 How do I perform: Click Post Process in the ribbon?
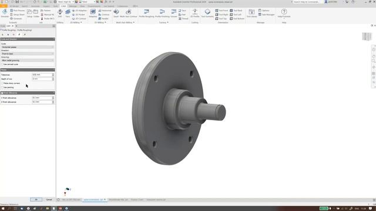pyautogui.click(x=17, y=11)
